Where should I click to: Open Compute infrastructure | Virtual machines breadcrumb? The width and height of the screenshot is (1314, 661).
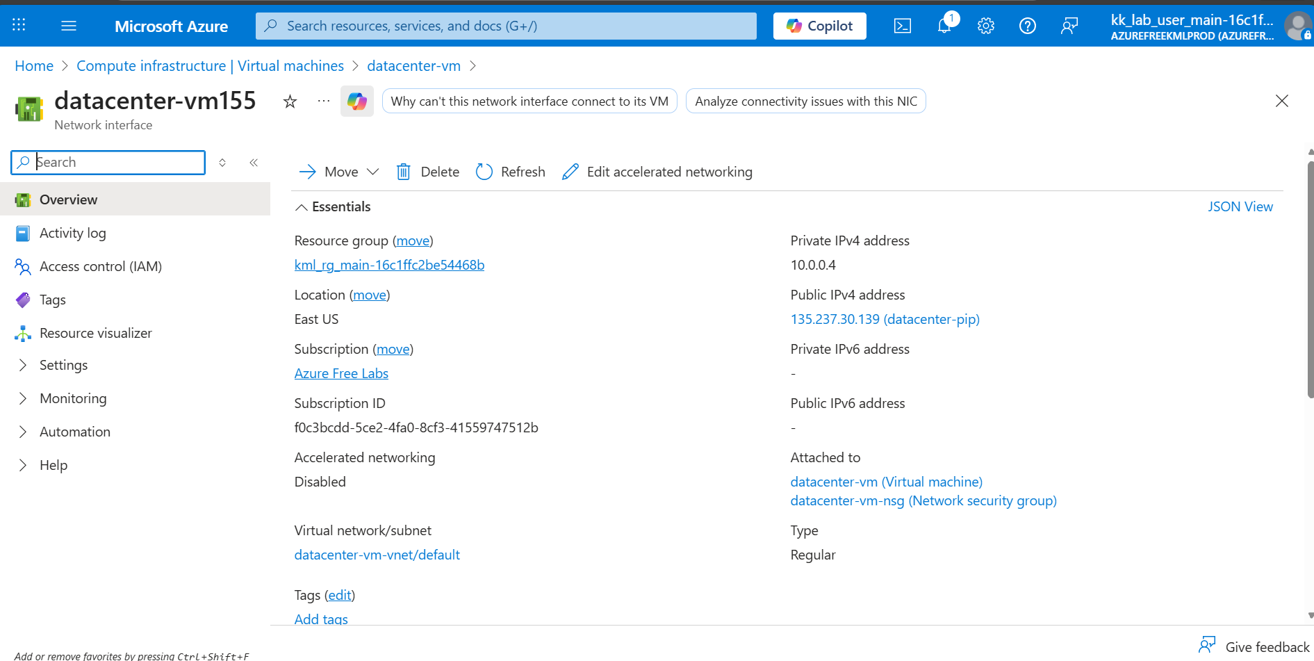coord(210,66)
